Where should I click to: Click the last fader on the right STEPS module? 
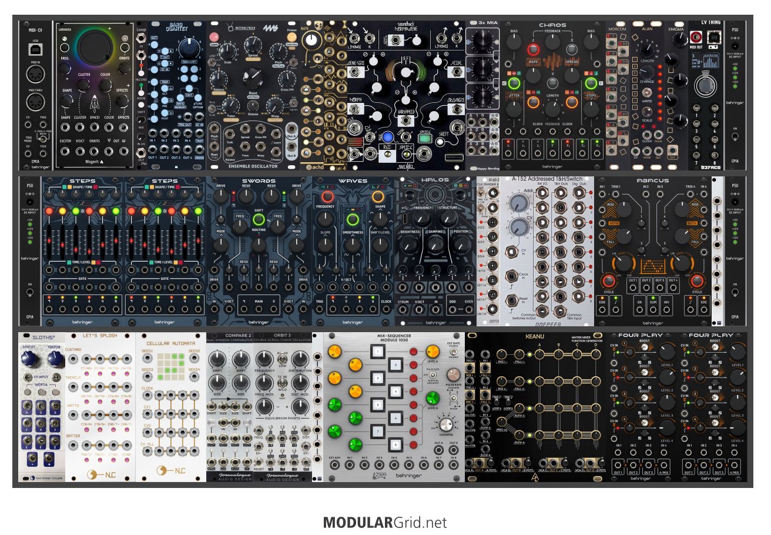(x=199, y=241)
